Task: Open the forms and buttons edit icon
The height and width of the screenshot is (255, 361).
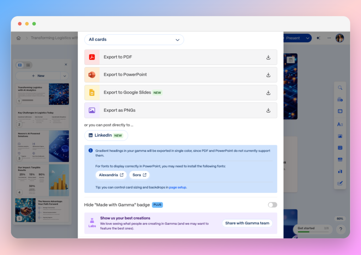Action: point(340,183)
